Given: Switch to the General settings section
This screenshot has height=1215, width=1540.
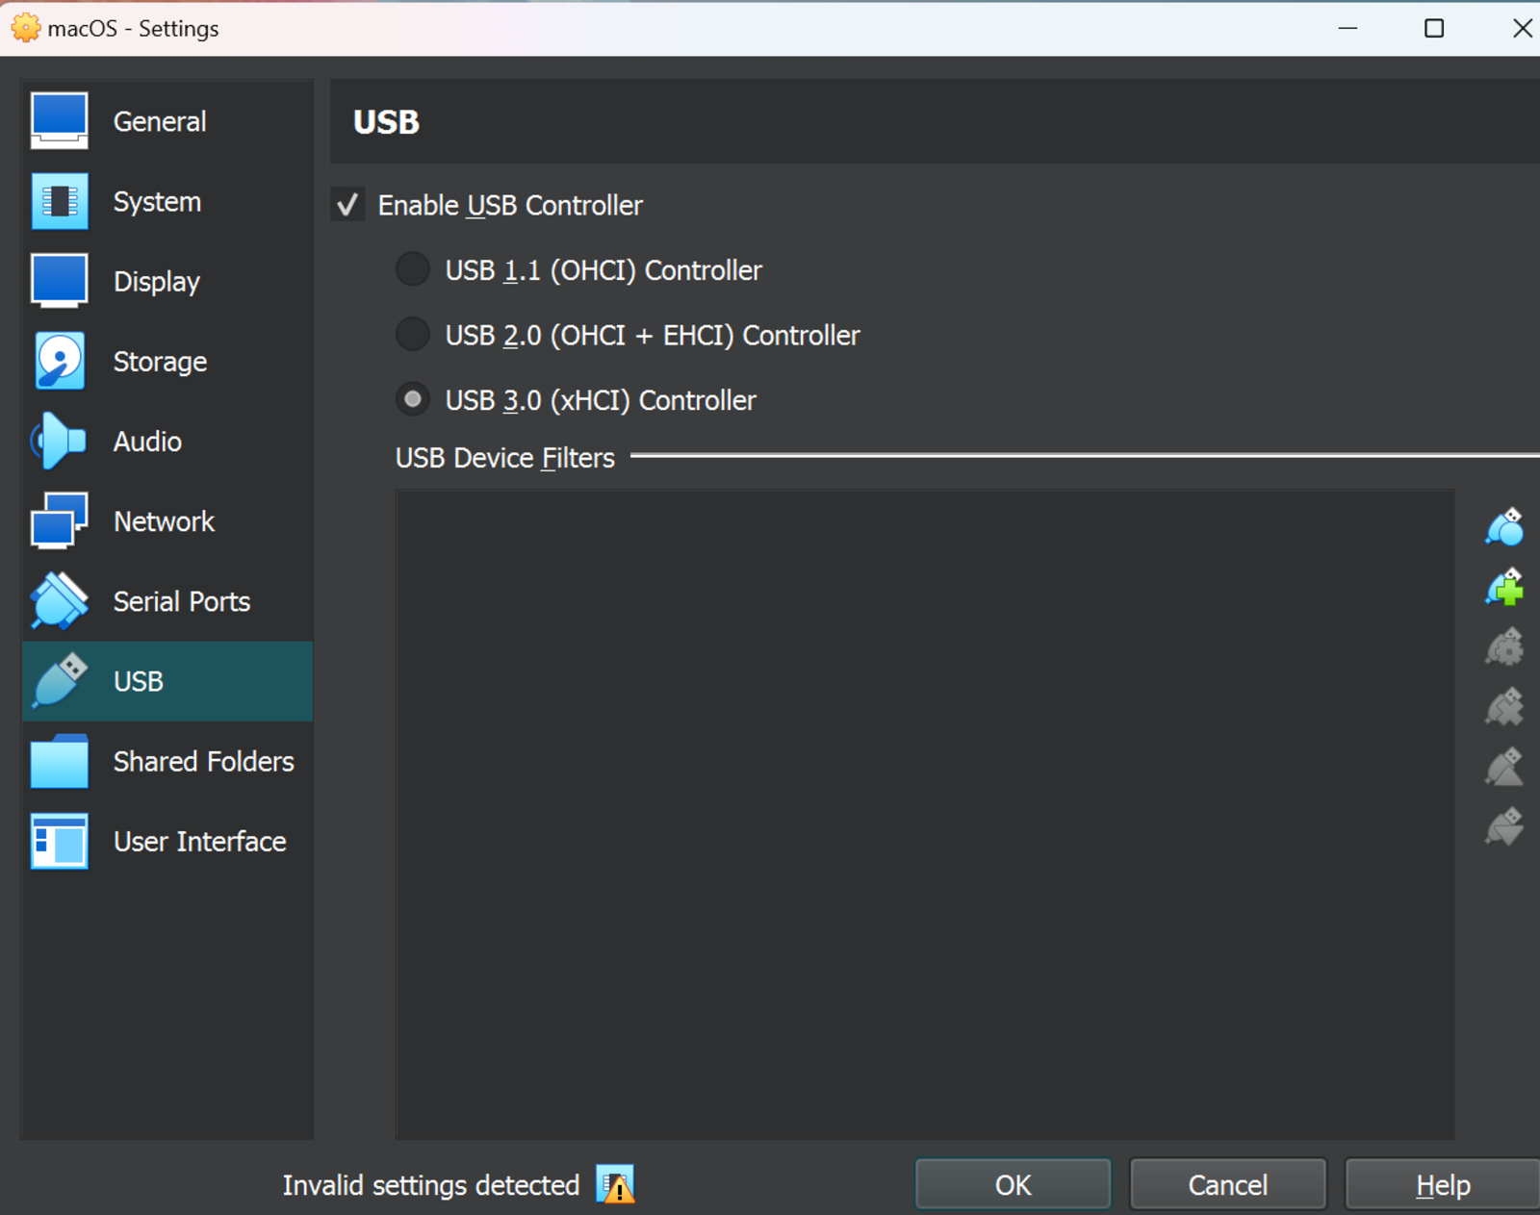Looking at the screenshot, I should click(x=159, y=121).
